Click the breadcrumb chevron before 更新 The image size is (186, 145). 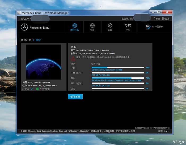[x=33, y=40]
